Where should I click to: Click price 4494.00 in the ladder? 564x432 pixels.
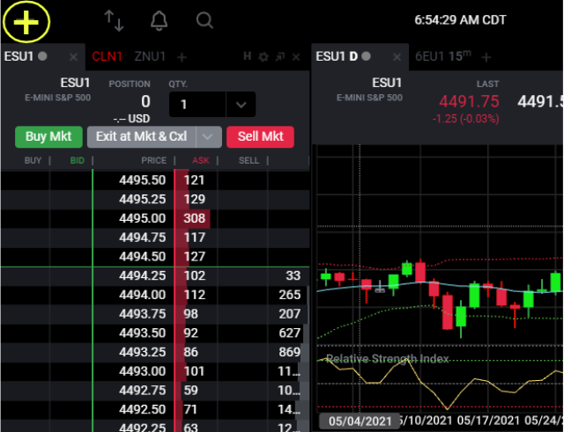[x=143, y=295]
